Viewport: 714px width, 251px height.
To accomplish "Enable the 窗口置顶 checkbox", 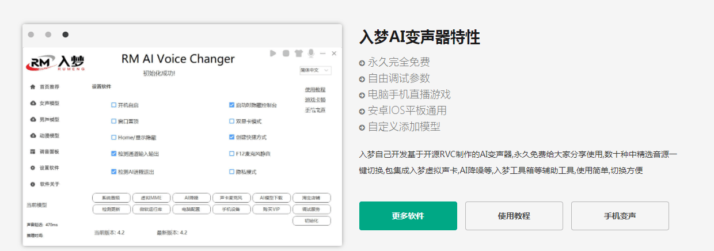I will (x=113, y=121).
